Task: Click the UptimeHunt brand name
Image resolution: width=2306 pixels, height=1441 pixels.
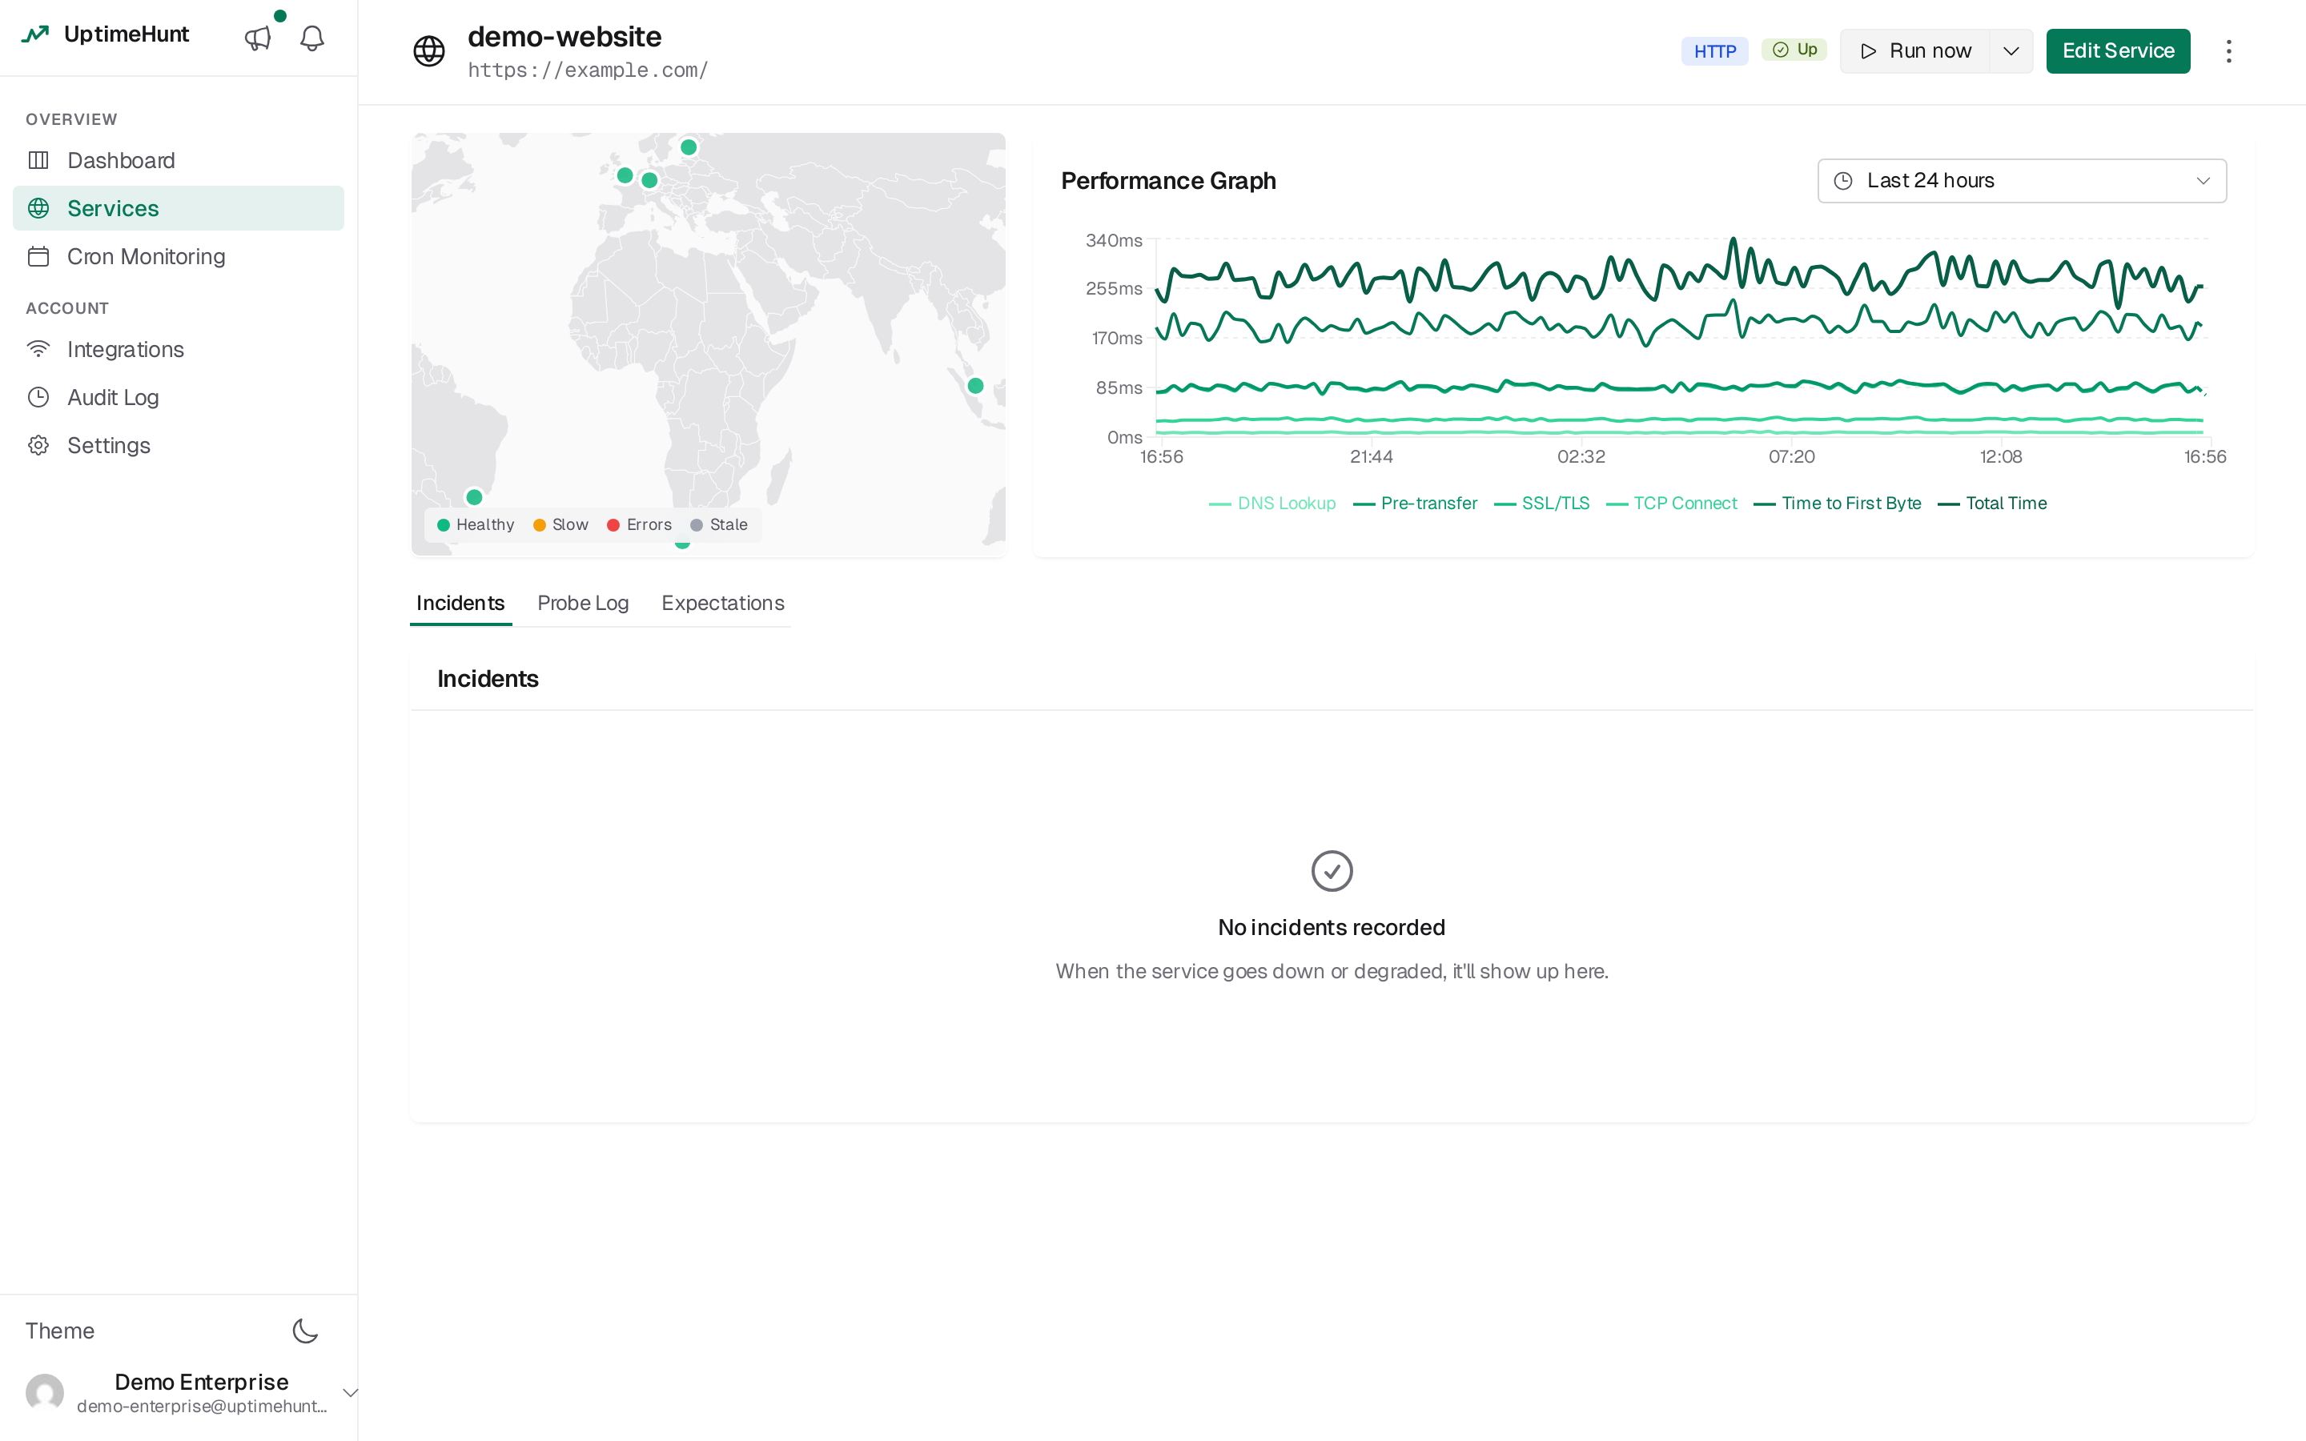Action: 127,34
